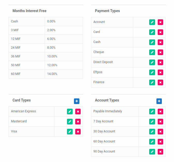
Task: Delete the Payable Immediately account type
Action: [x=160, y=112]
